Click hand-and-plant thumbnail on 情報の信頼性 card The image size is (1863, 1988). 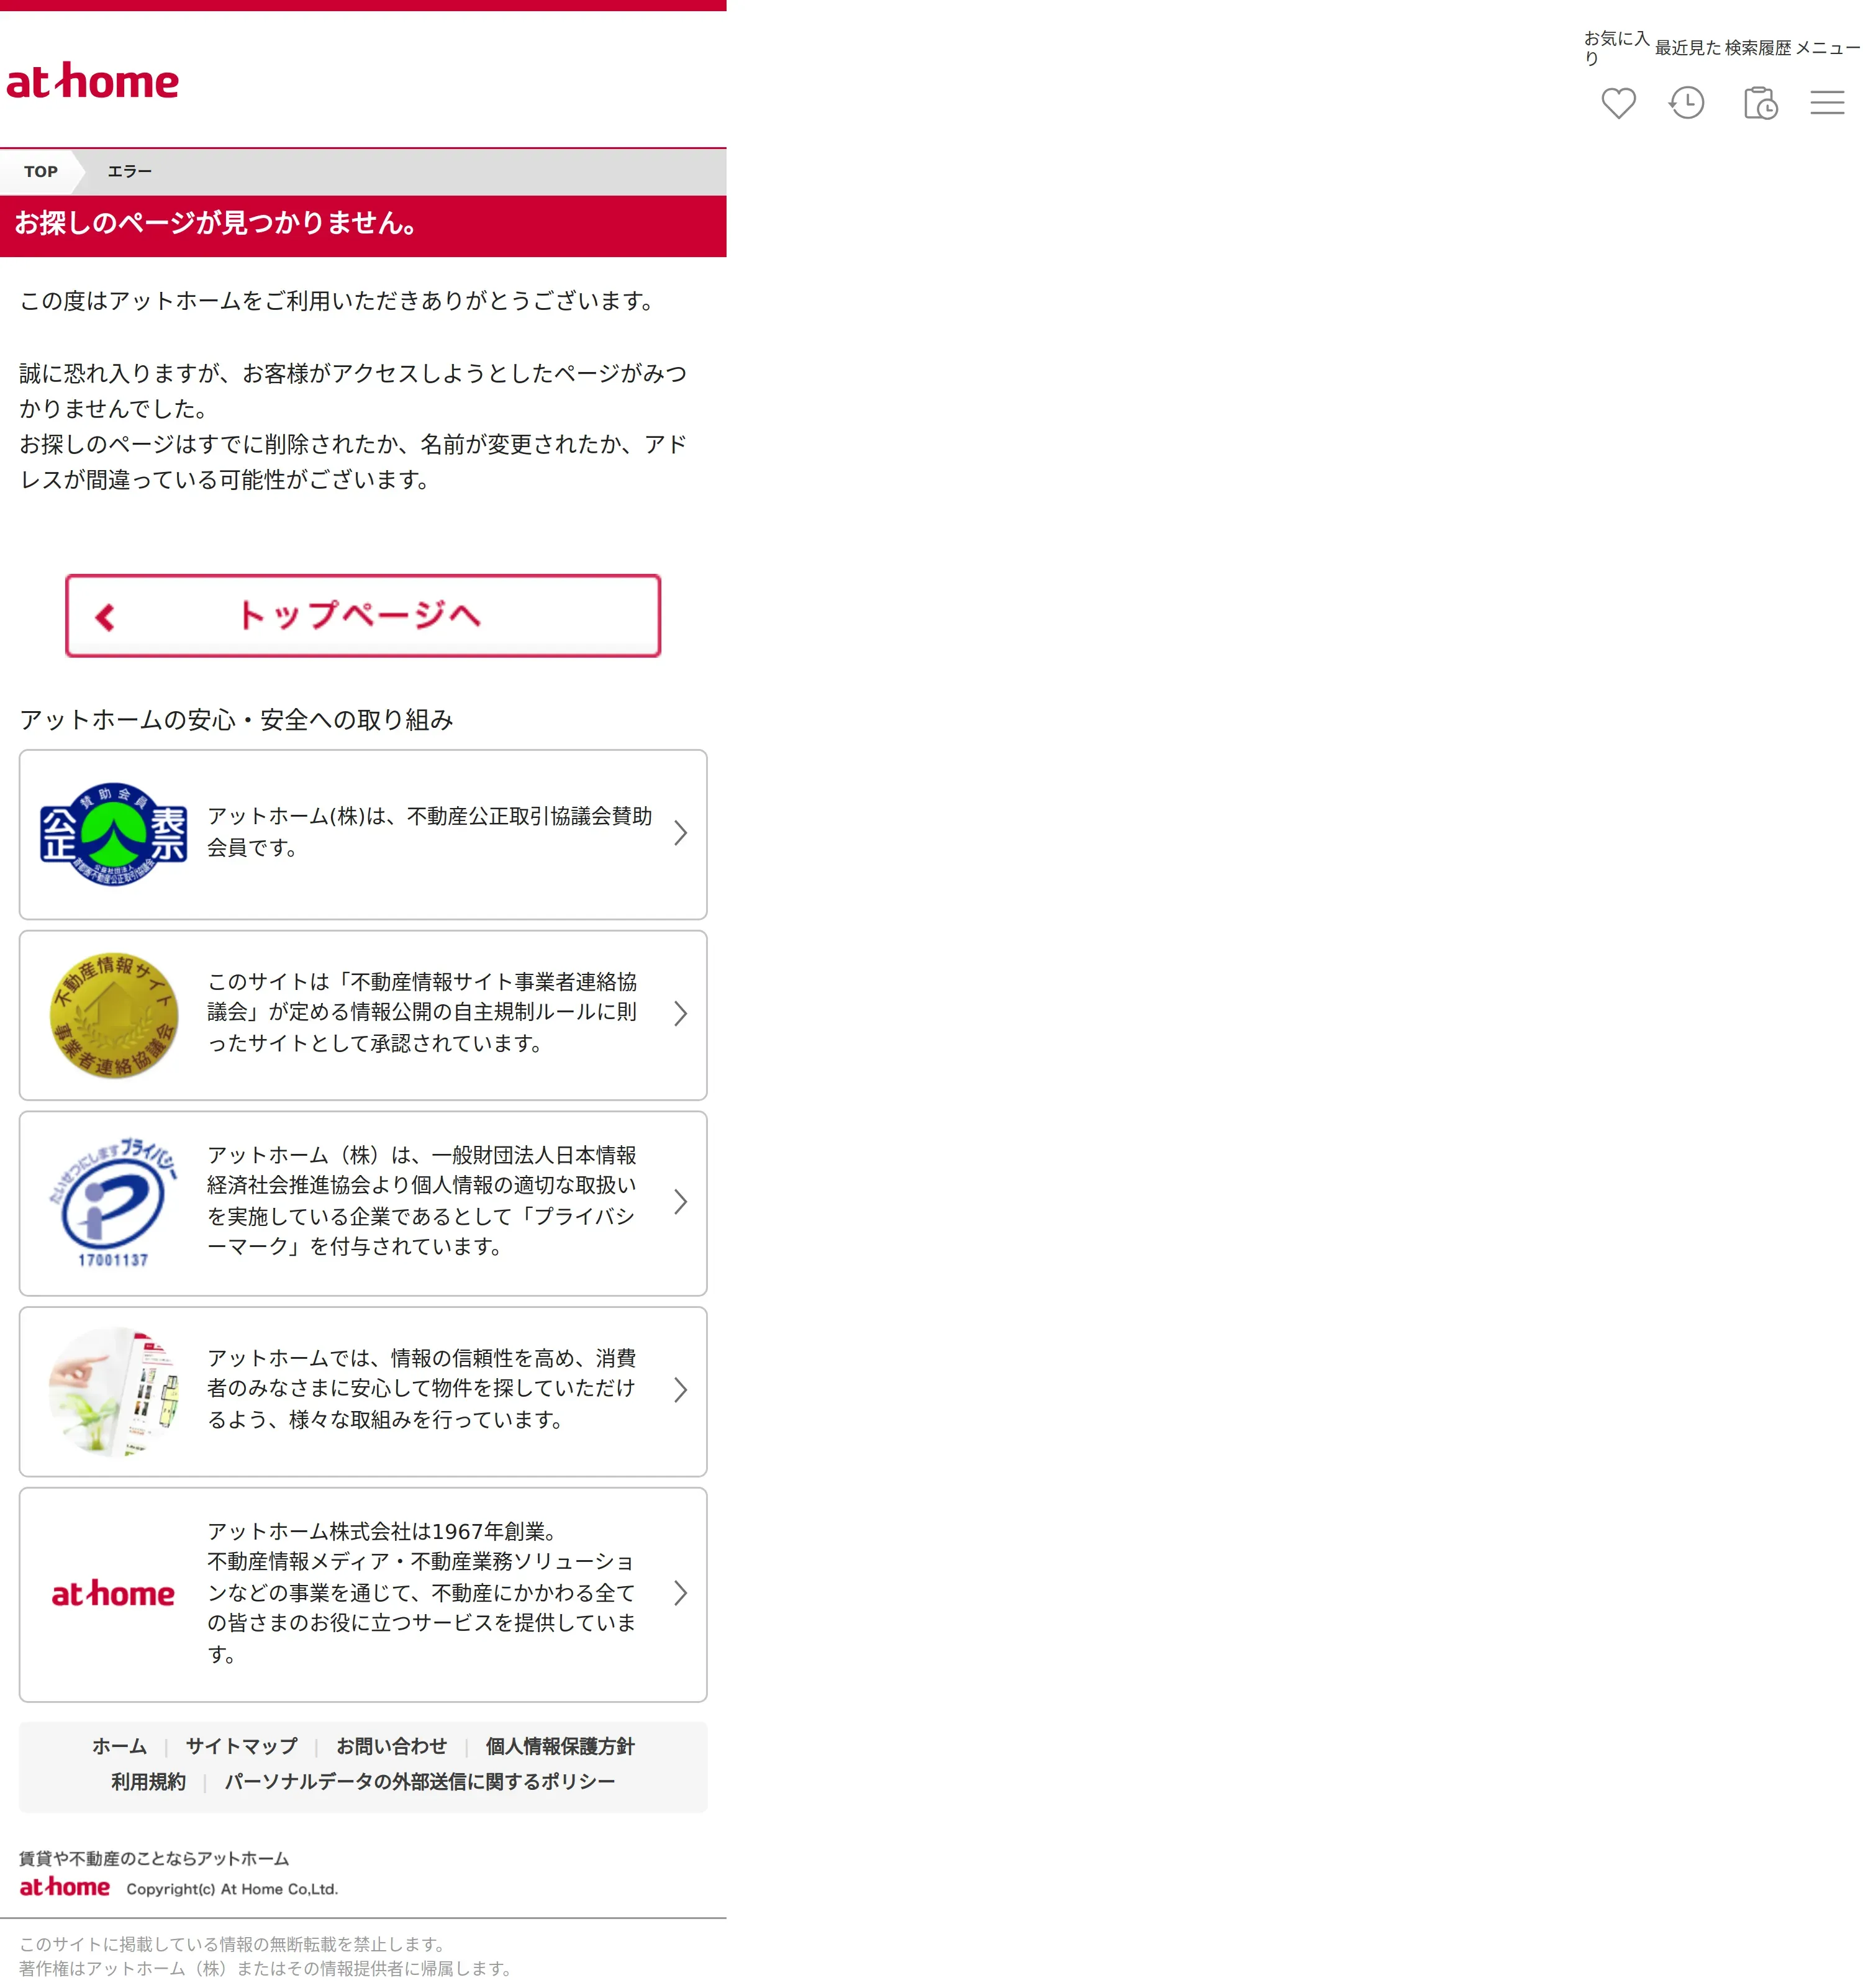coord(113,1390)
